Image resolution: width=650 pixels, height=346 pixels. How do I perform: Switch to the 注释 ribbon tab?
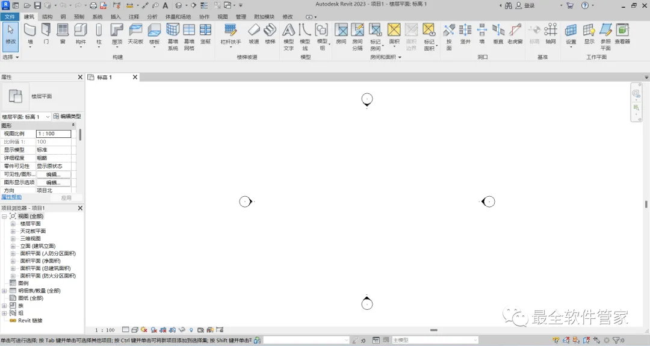(x=134, y=17)
